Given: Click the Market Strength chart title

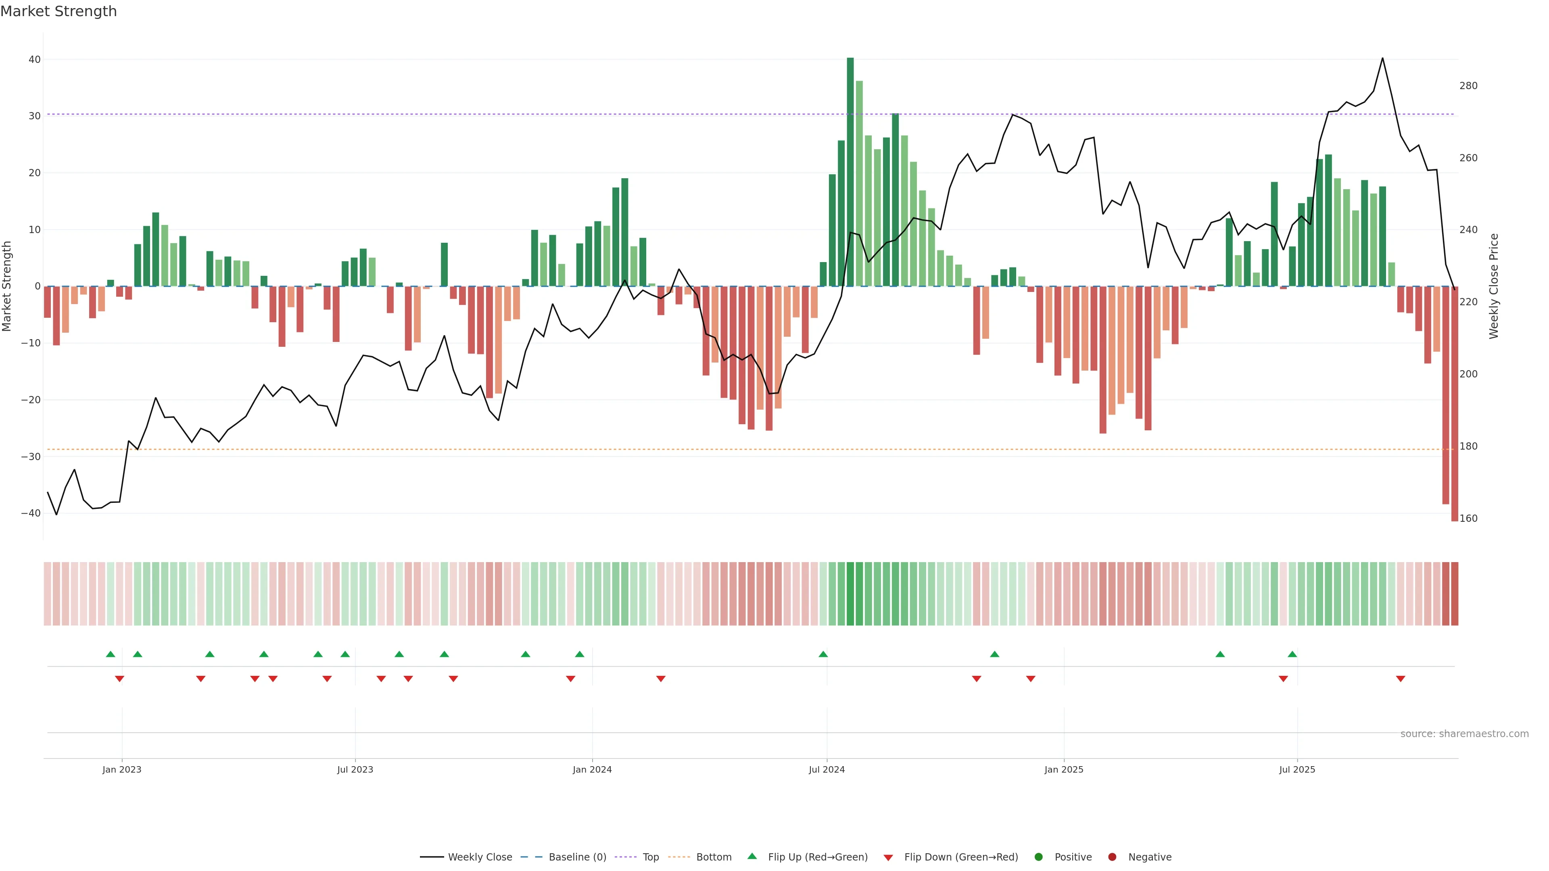Looking at the screenshot, I should (x=58, y=11).
